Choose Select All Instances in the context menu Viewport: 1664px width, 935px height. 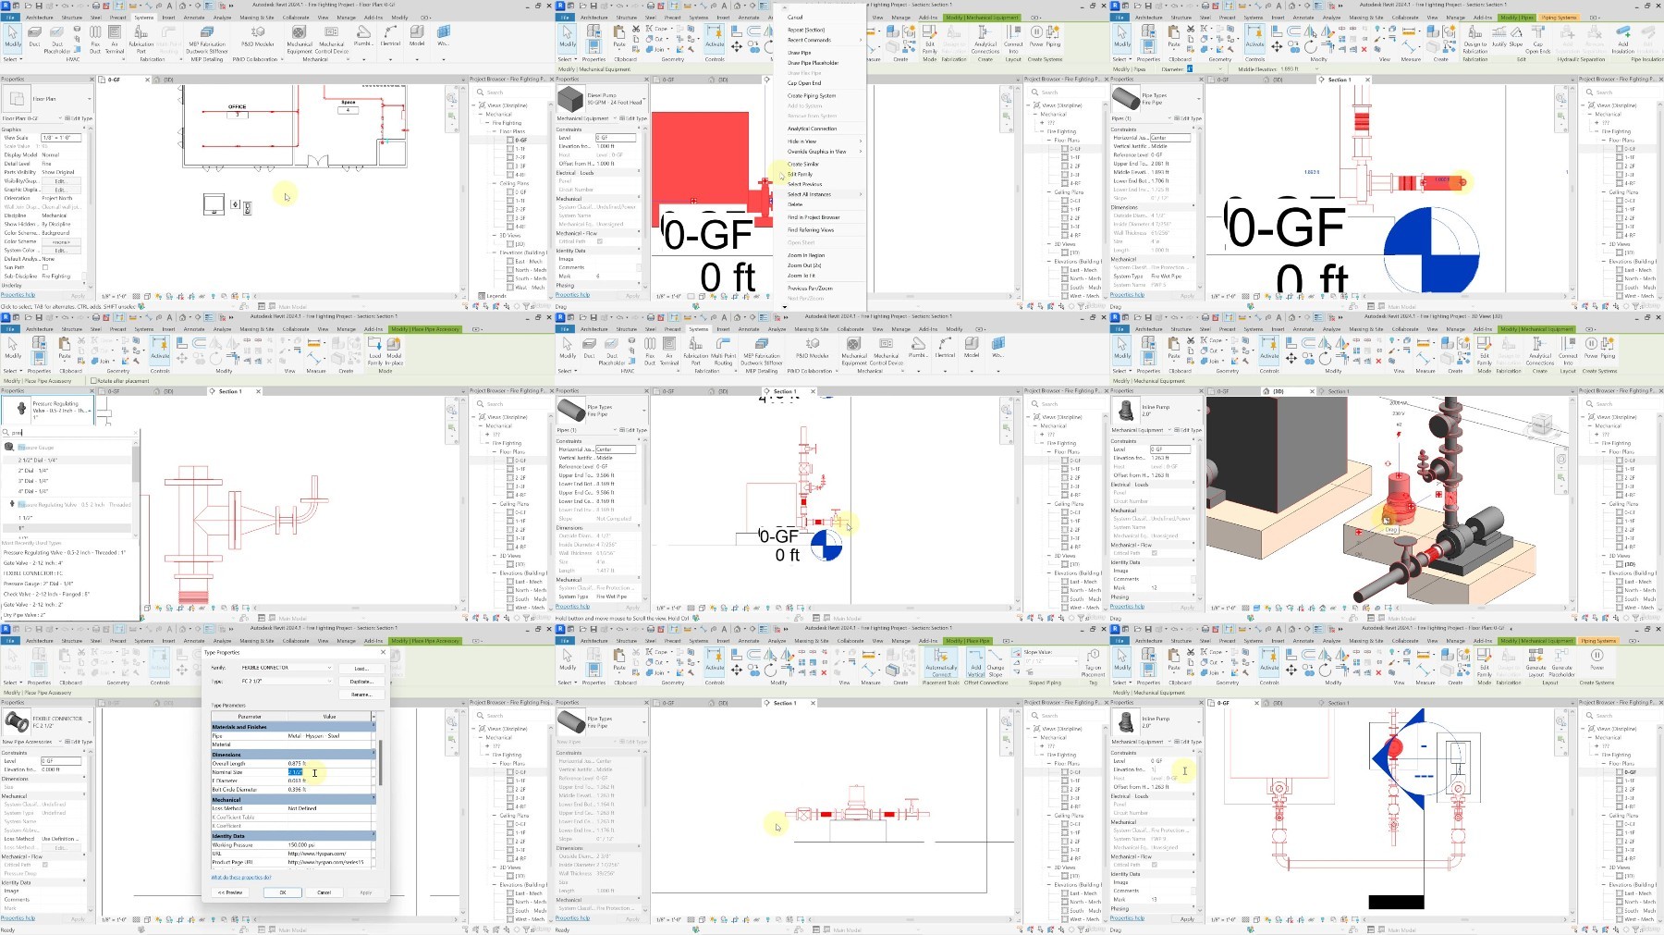[x=823, y=194]
